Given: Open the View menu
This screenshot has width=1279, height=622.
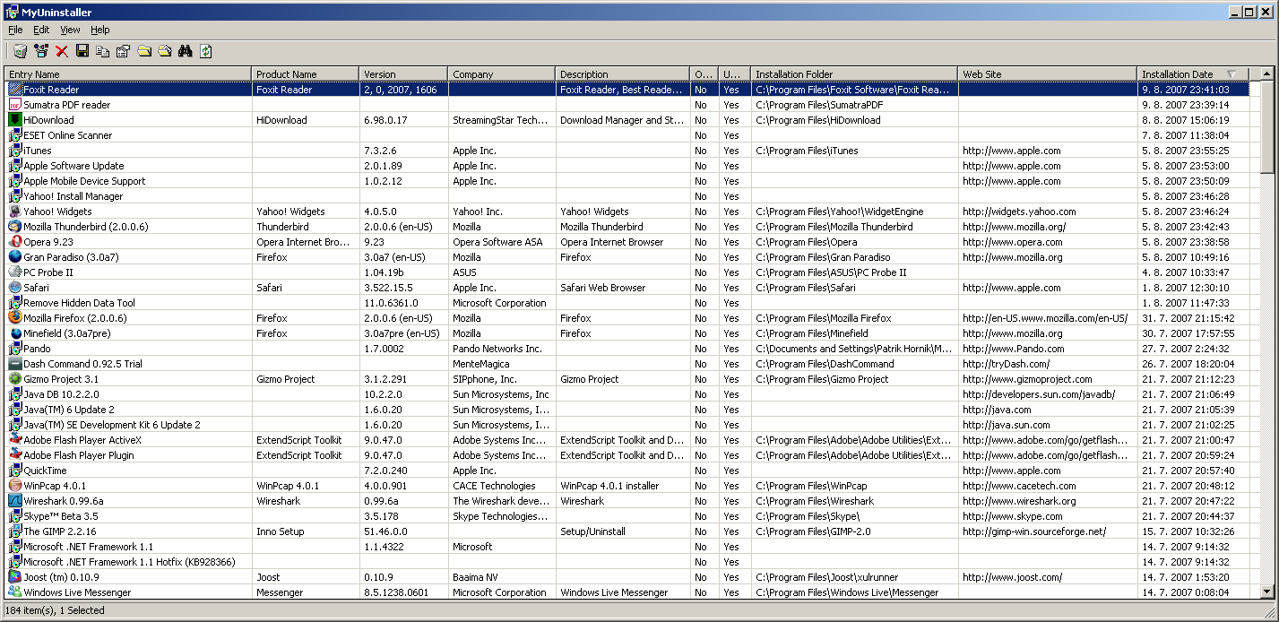Looking at the screenshot, I should (x=70, y=30).
